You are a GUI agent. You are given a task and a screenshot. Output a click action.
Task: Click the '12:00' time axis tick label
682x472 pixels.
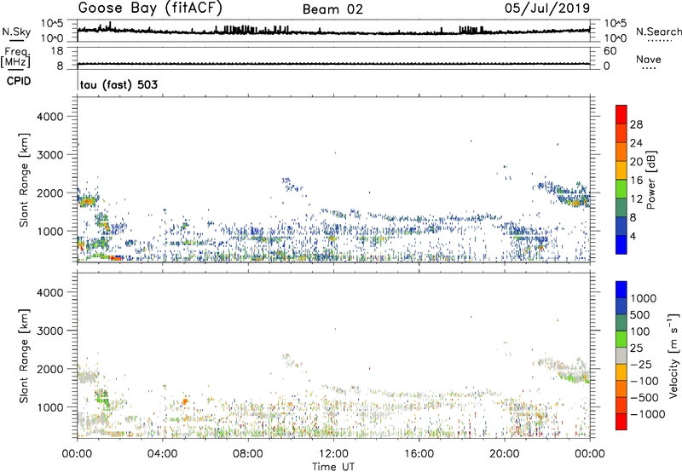pyautogui.click(x=333, y=454)
